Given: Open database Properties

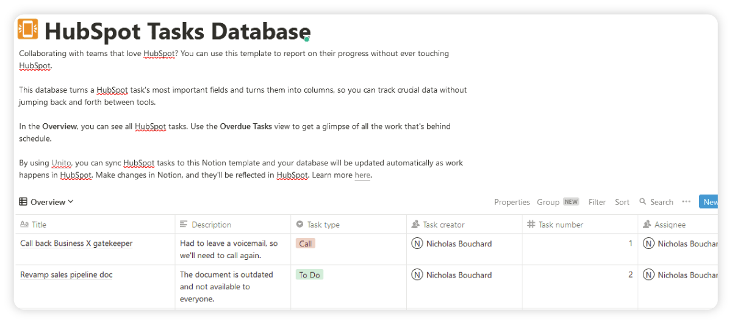Looking at the screenshot, I should pyautogui.click(x=512, y=202).
